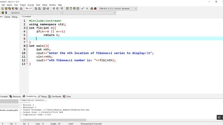Viewport: 223px width, 125px height.
Task: Click the red Delete profiling information icon
Action: click(95, 8)
